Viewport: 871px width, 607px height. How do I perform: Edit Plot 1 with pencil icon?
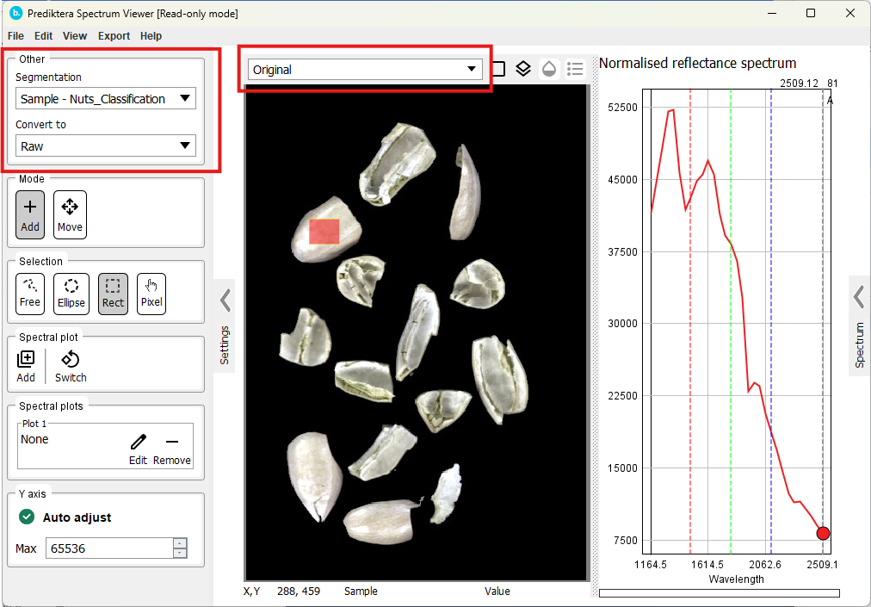click(x=138, y=448)
